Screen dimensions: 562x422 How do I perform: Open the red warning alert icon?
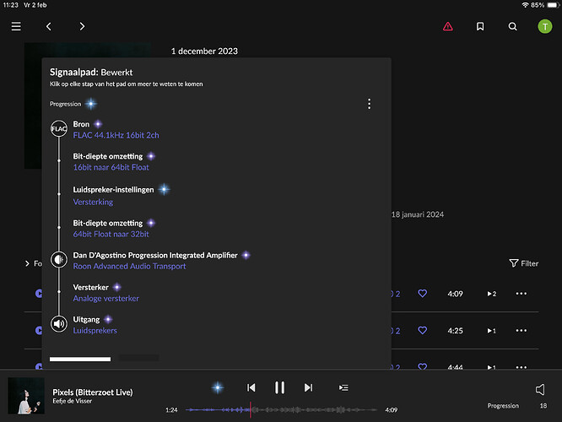tap(447, 26)
